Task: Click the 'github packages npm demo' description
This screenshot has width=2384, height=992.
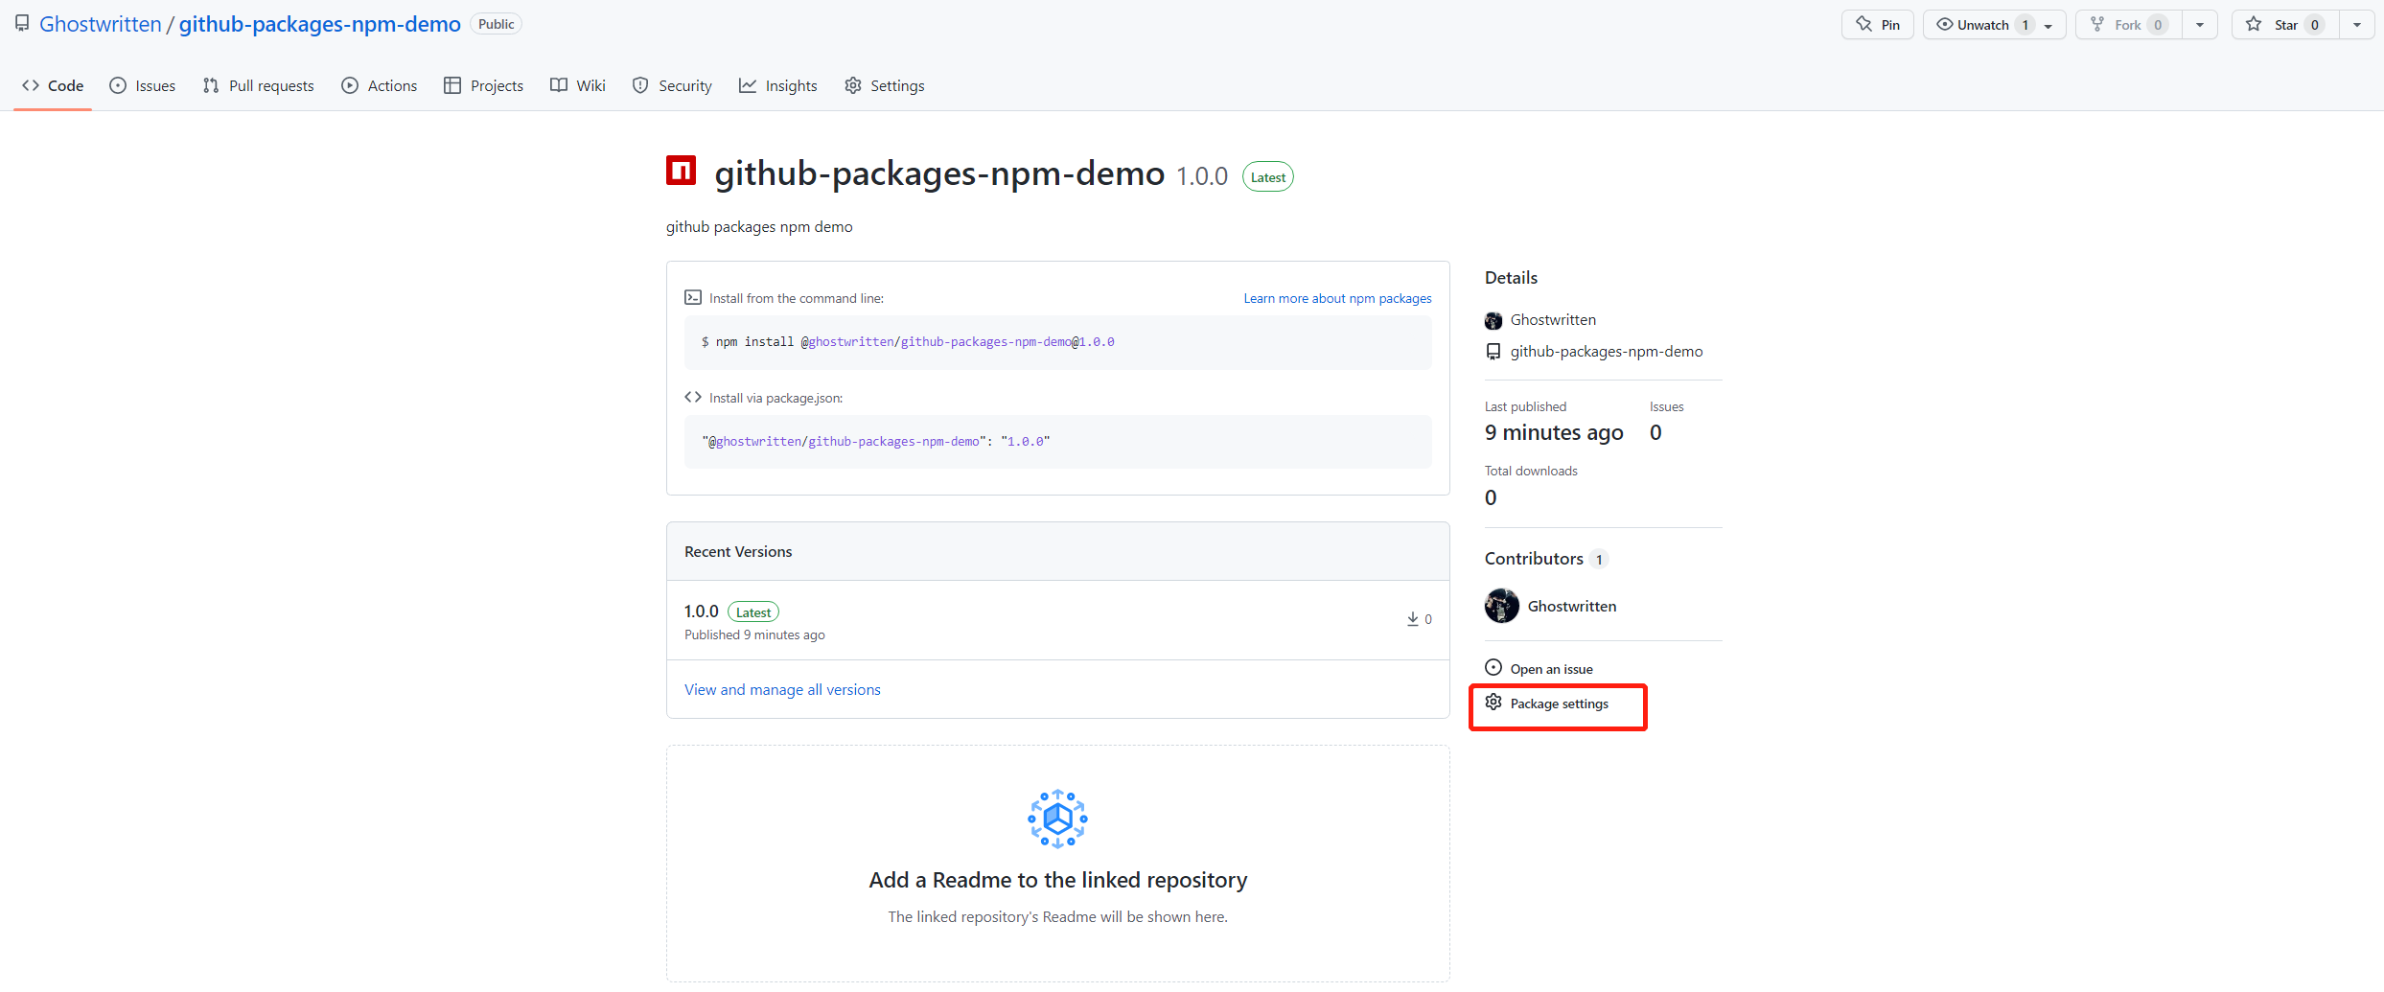Action: pyautogui.click(x=759, y=227)
